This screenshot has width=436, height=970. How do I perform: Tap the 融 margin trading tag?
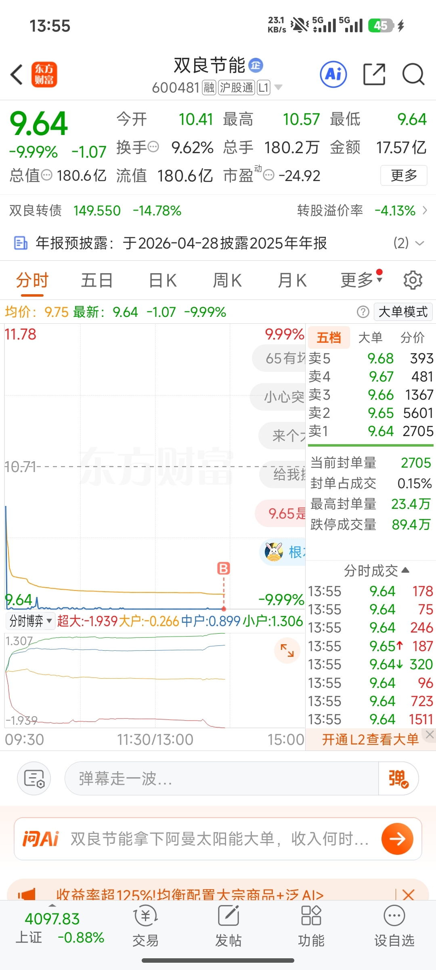pyautogui.click(x=209, y=87)
